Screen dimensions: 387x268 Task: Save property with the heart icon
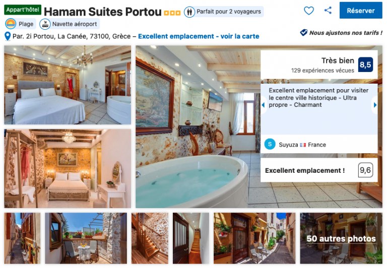coord(309,11)
